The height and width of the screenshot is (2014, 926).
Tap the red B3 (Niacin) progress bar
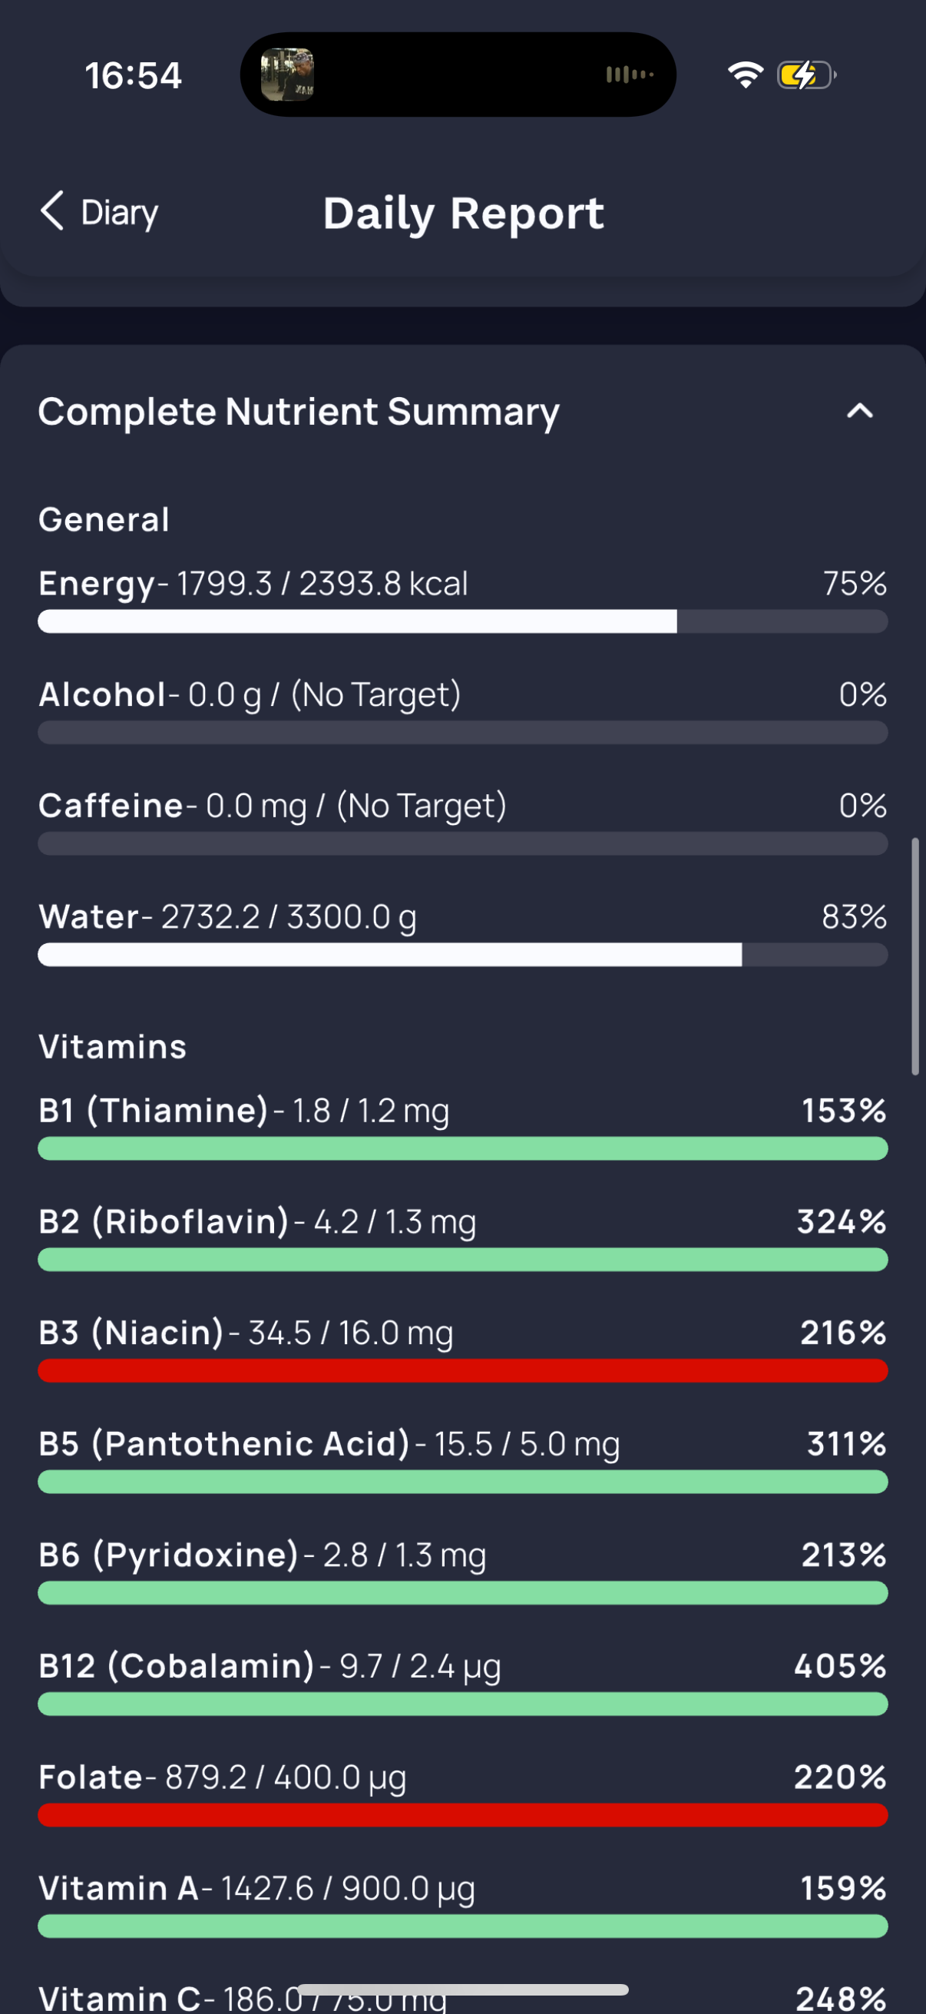click(x=462, y=1370)
